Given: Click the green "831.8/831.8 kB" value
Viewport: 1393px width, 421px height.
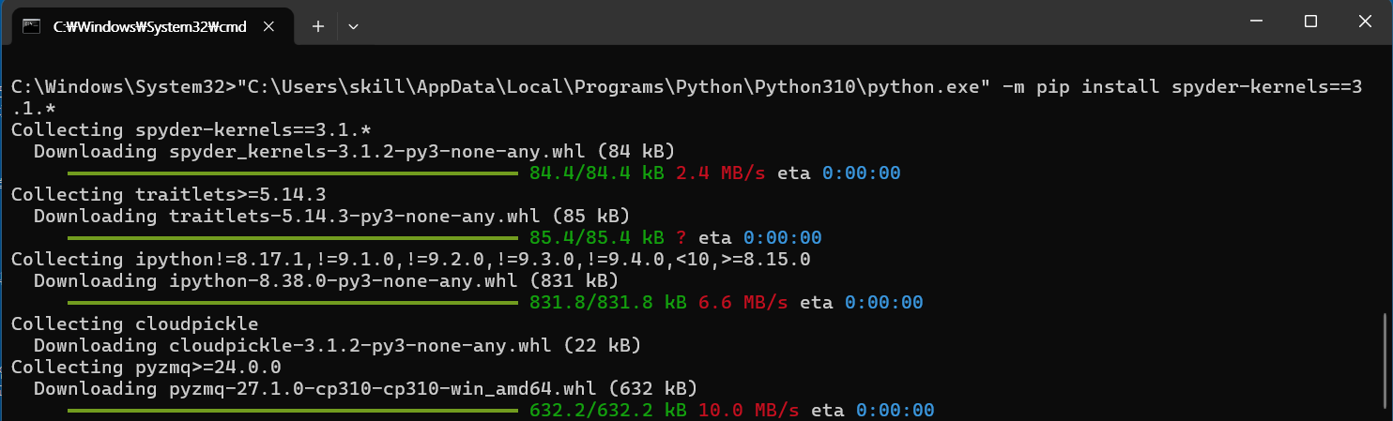Looking at the screenshot, I should click(608, 303).
